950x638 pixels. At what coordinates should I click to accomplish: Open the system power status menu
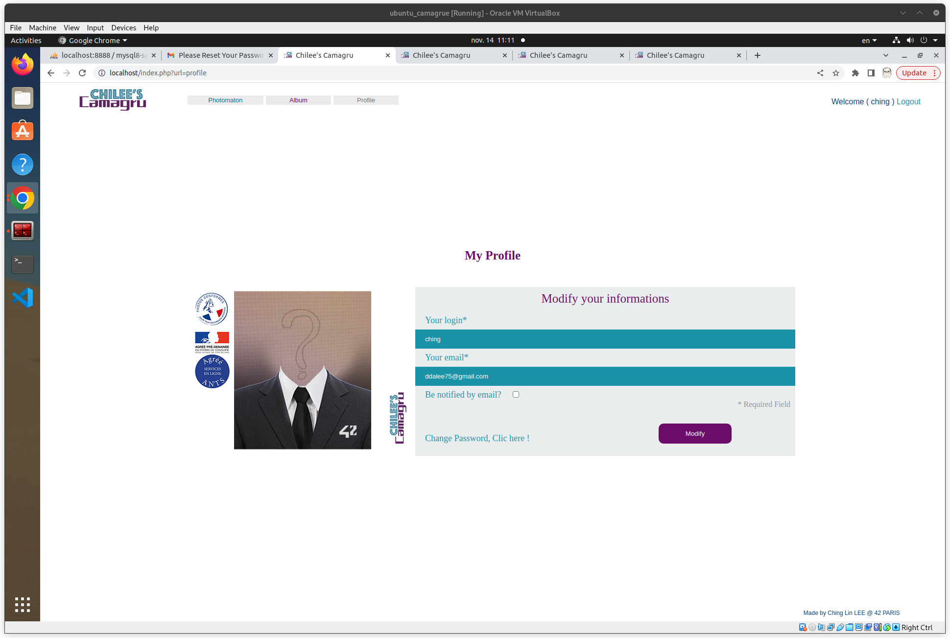tap(924, 41)
